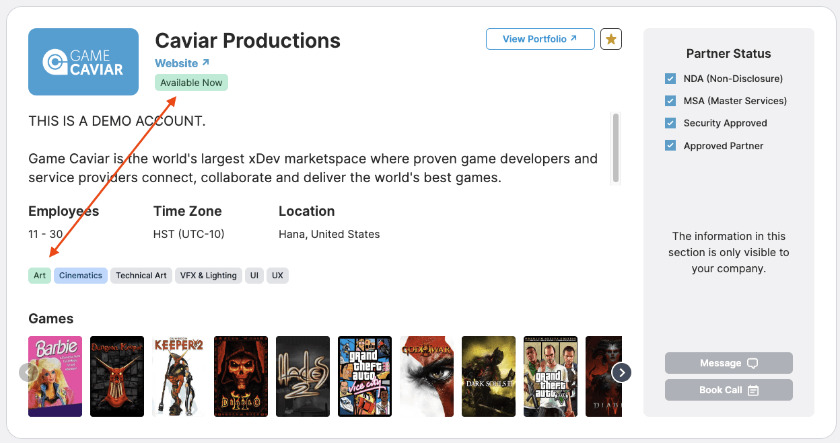
Task: Select the Cinematics skill tag
Action: point(81,276)
